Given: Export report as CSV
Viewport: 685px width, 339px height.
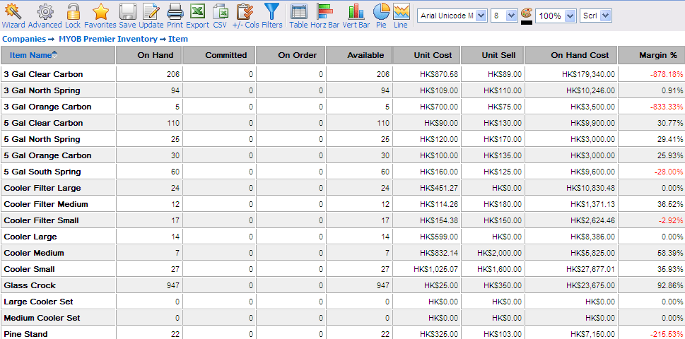Looking at the screenshot, I should click(x=220, y=16).
